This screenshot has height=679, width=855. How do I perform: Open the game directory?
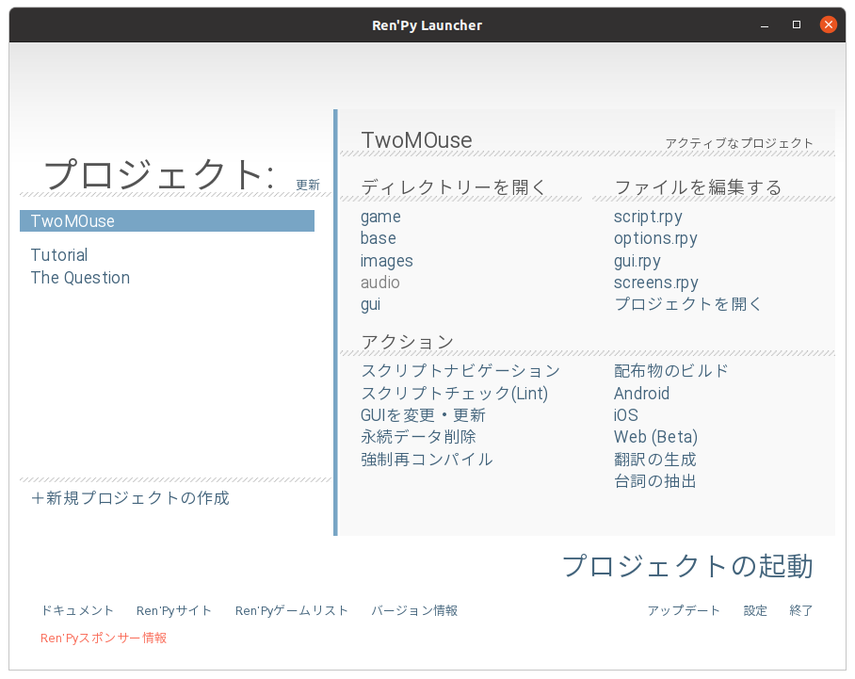(x=380, y=217)
